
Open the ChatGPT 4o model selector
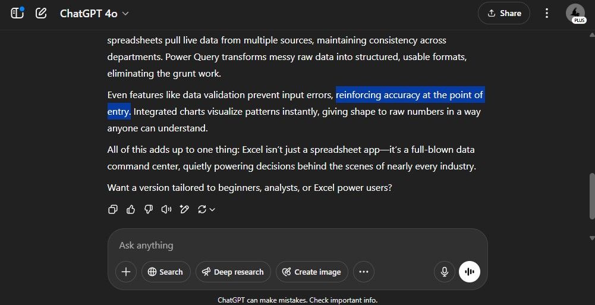[x=94, y=13]
